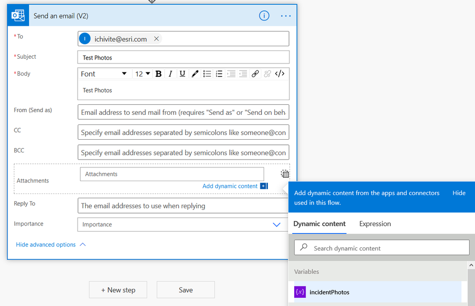Image resolution: width=475 pixels, height=306 pixels.
Task: Click the Outlook connector icon in header
Action: (x=18, y=15)
